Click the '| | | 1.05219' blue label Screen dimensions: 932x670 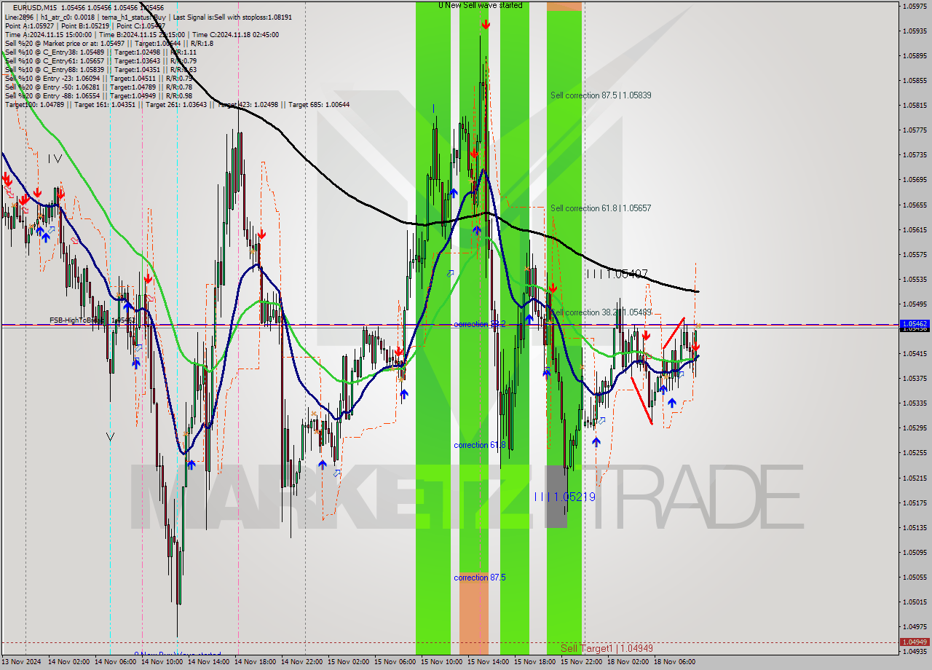(565, 497)
